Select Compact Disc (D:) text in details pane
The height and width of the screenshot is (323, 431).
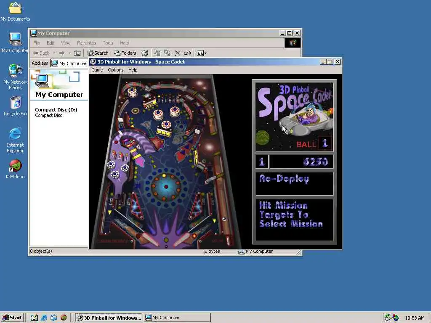point(56,110)
